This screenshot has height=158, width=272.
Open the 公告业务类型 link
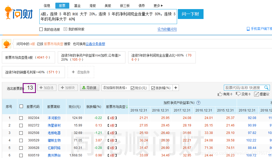pos(95,44)
